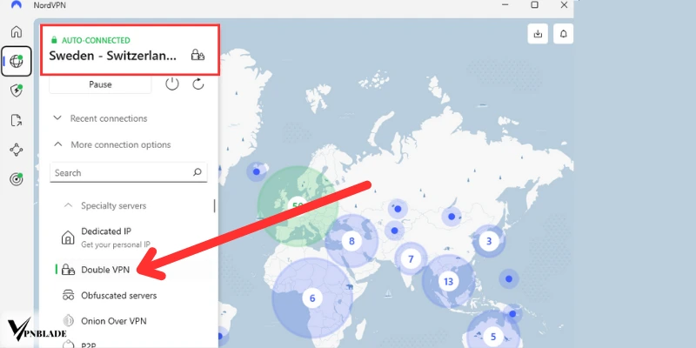Click the Search servers input field
The width and height of the screenshot is (696, 348).
pos(128,172)
